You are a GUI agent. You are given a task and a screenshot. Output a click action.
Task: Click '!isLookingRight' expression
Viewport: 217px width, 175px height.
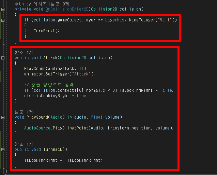tap(82, 160)
